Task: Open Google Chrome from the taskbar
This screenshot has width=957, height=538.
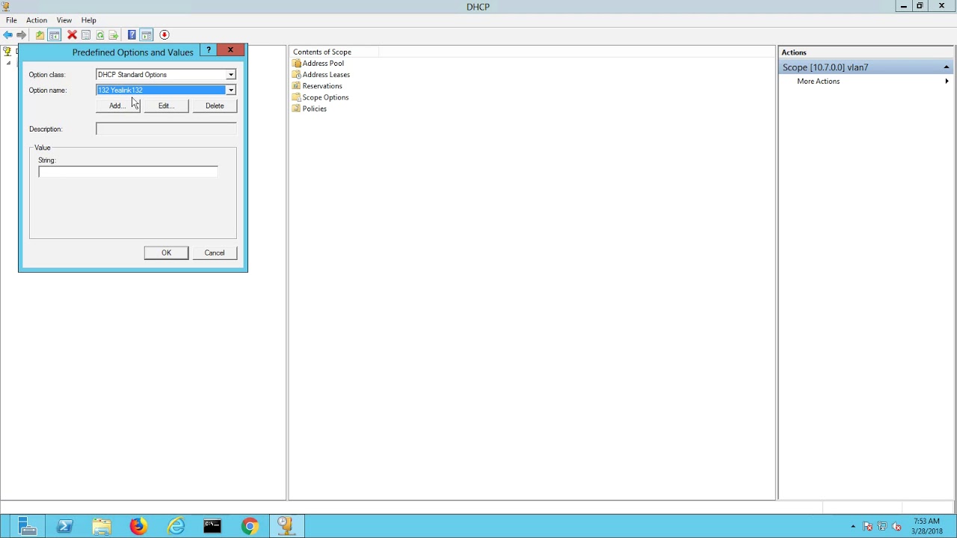Action: [x=250, y=527]
